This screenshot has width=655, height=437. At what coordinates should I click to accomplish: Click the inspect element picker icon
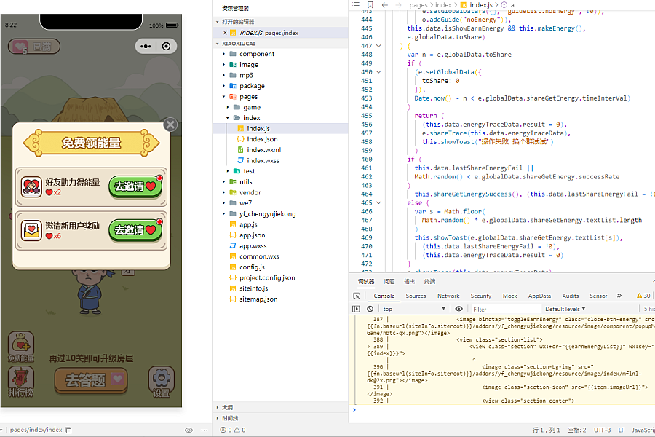click(357, 296)
